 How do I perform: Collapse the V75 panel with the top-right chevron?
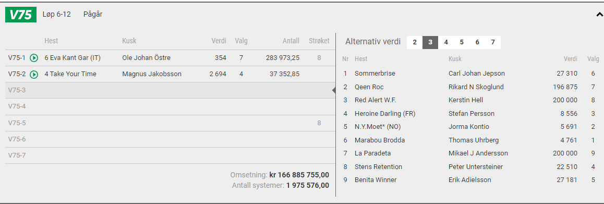(599, 15)
